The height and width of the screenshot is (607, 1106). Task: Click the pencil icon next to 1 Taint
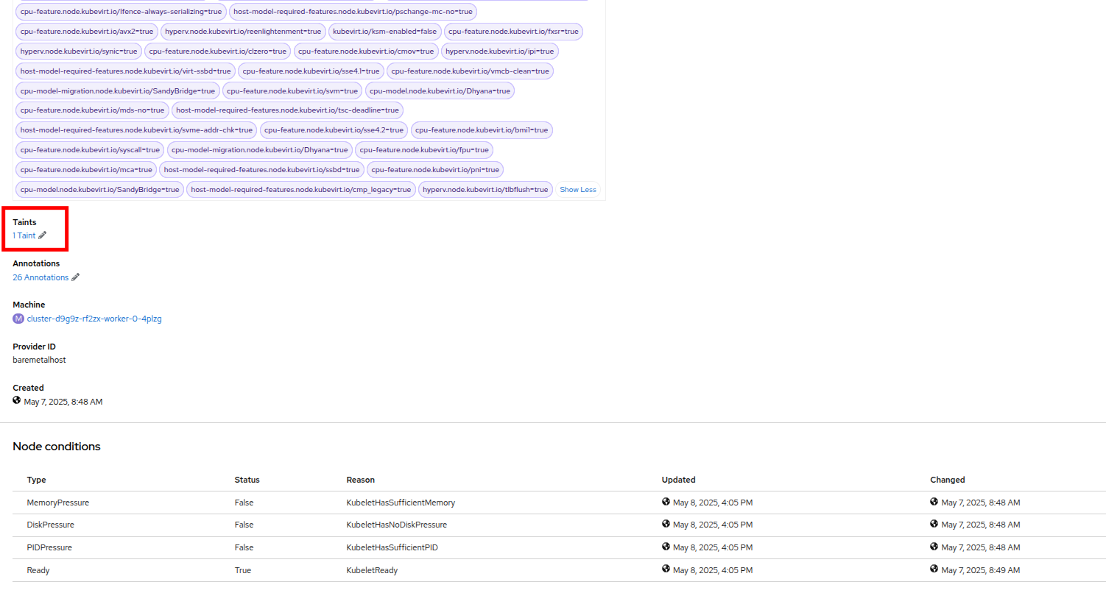tap(43, 235)
